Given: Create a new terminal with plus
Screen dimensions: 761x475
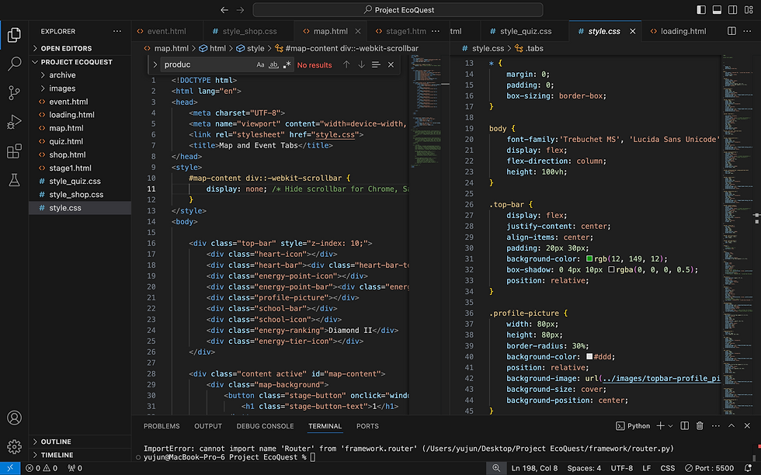Looking at the screenshot, I should pyautogui.click(x=660, y=426).
